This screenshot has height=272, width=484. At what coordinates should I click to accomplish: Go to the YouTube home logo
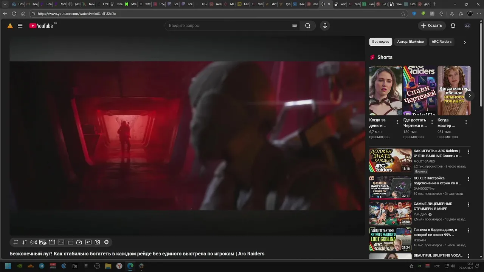[41, 26]
